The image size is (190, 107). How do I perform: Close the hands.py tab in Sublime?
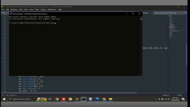tap(151, 13)
